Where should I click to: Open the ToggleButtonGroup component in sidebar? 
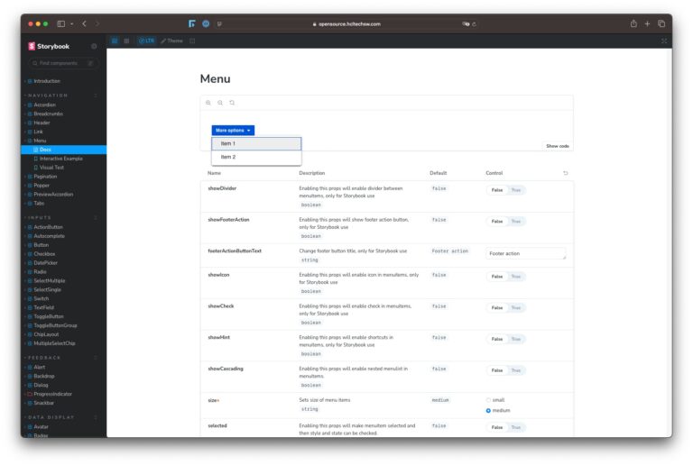(x=55, y=325)
